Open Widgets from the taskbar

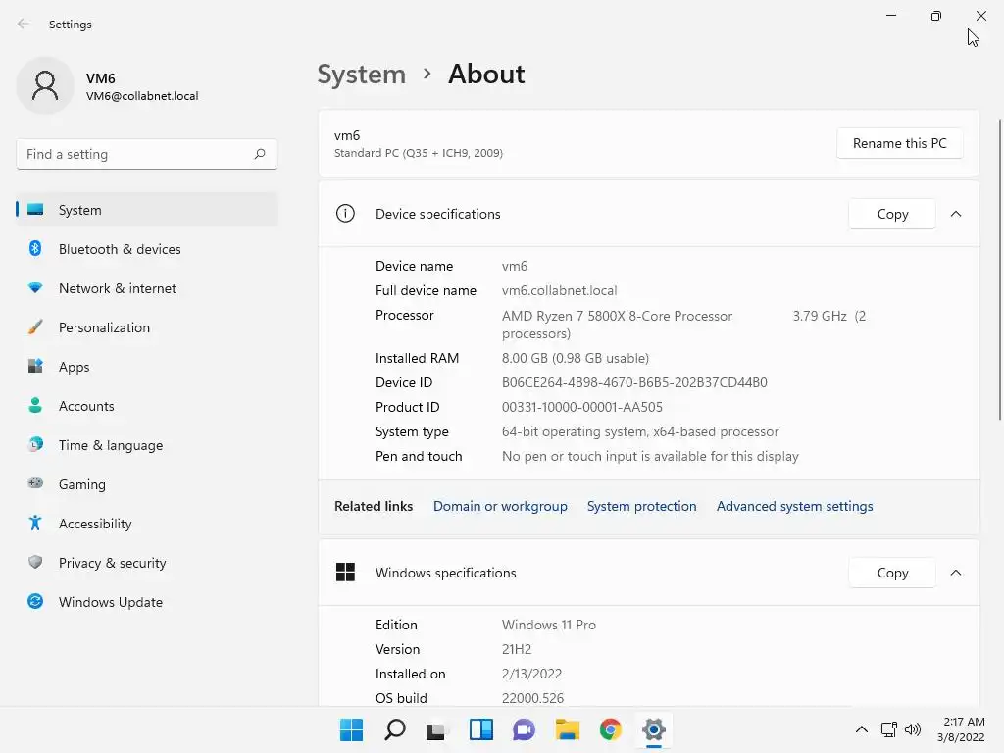point(480,729)
